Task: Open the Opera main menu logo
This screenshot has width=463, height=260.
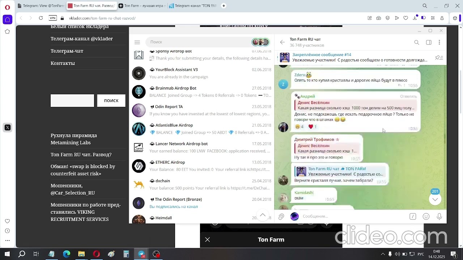Action: (x=7, y=7)
